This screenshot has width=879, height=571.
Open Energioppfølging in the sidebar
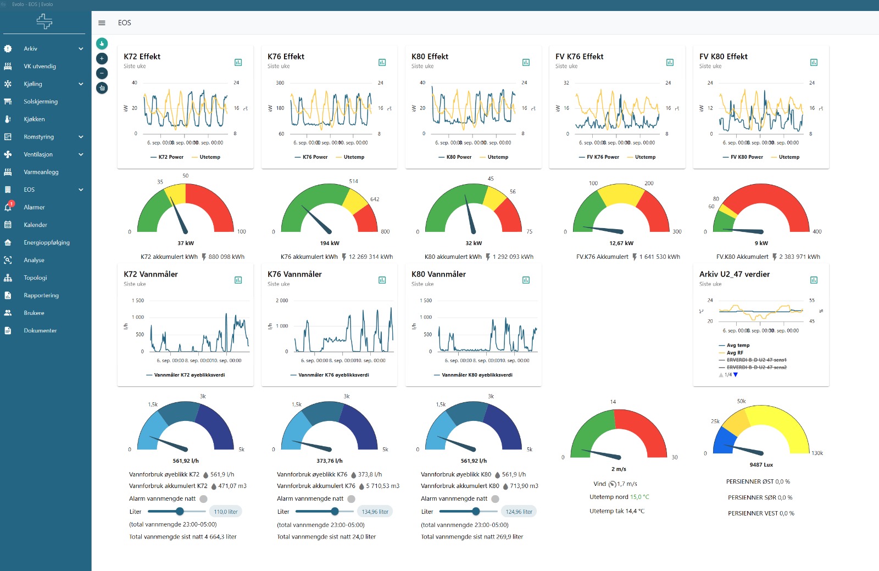tap(47, 242)
